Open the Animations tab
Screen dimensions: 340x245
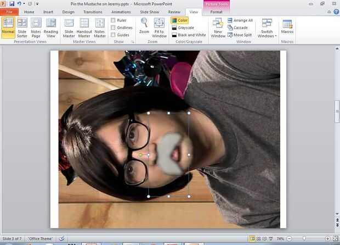tap(121, 12)
